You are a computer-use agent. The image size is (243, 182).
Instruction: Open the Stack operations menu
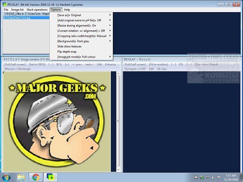[37, 9]
